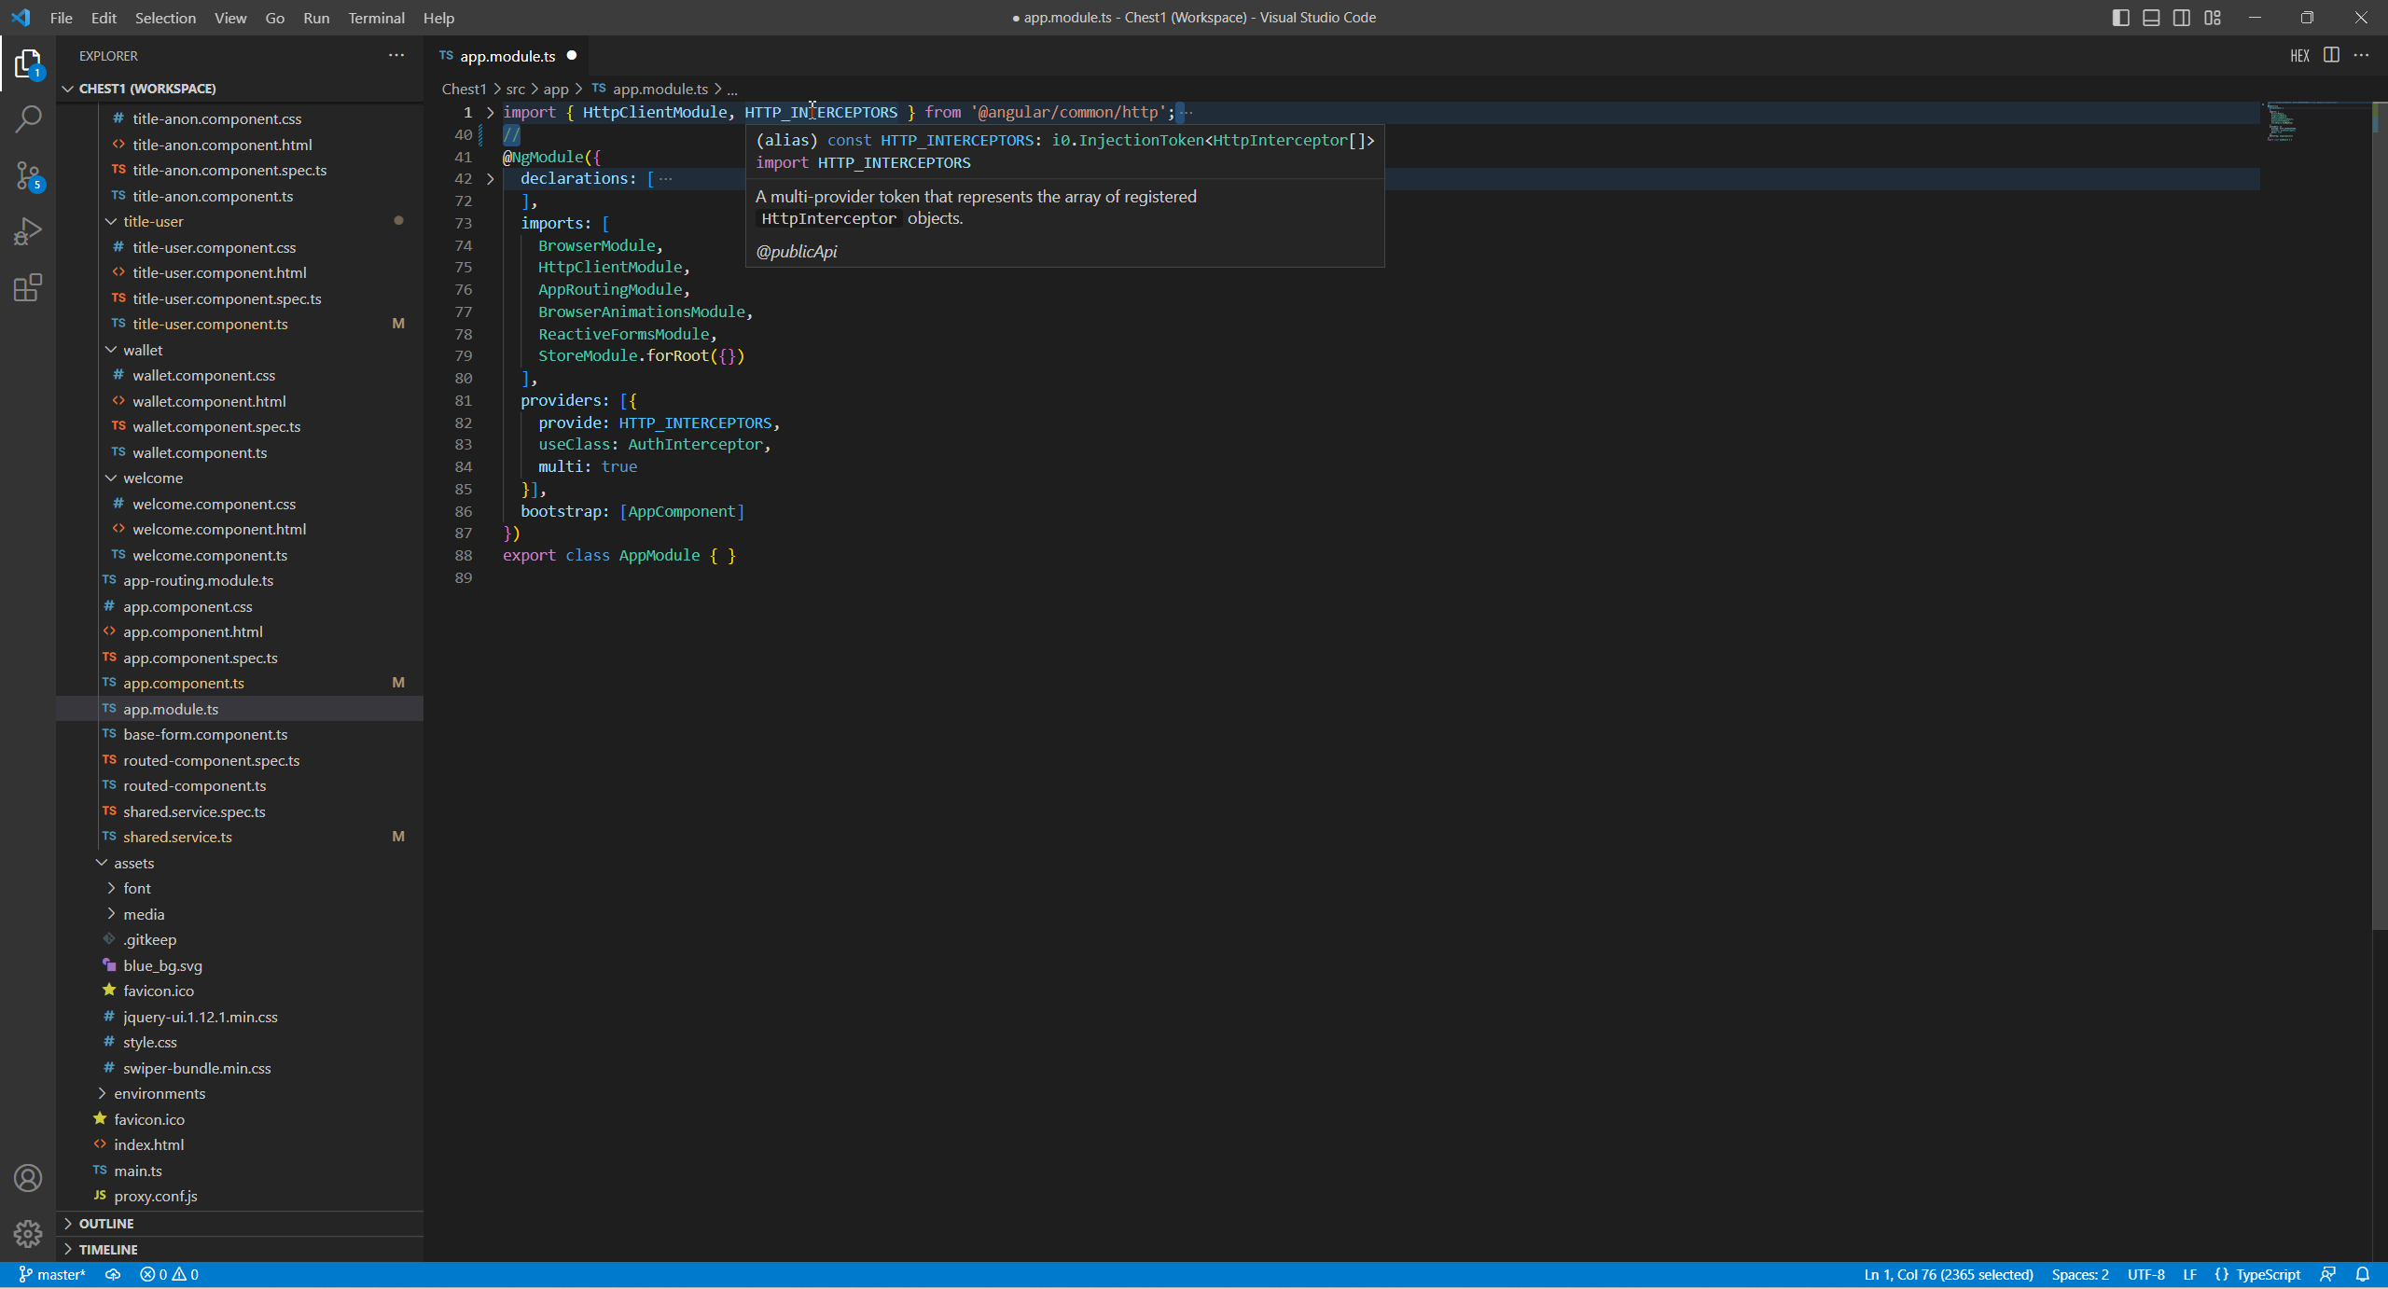The height and width of the screenshot is (1289, 2388).
Task: Toggle the bottom panel layout button
Action: point(2151,18)
